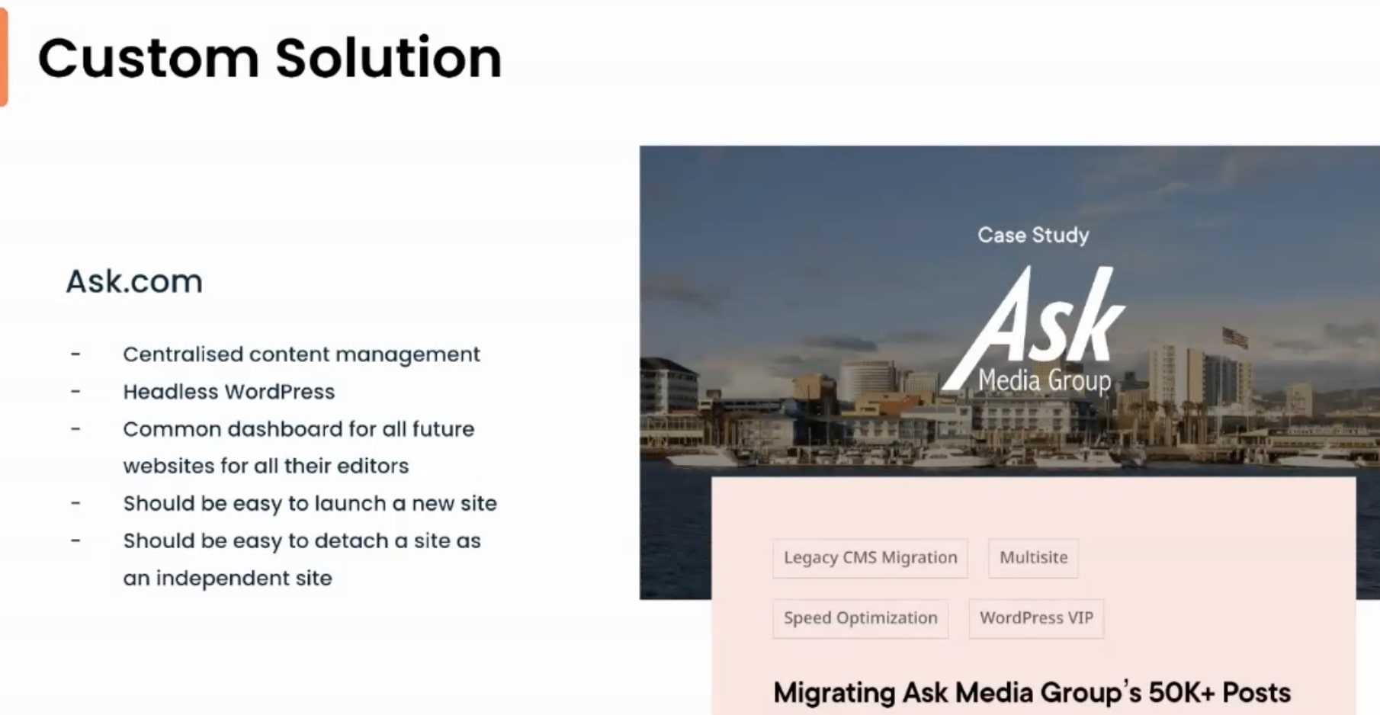Viewport: 1380px width, 715px height.
Task: Click the Ask.com heading
Action: [134, 281]
